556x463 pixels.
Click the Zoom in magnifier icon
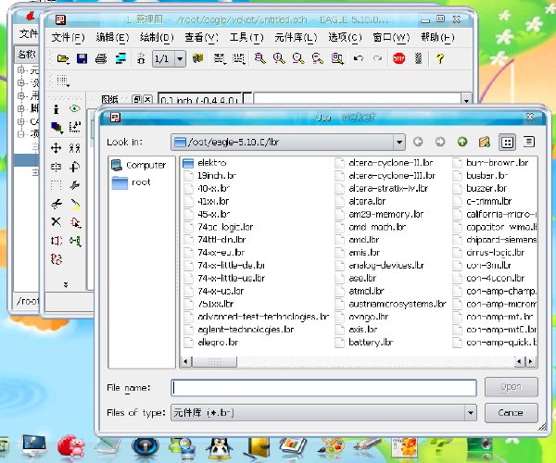coord(279,58)
